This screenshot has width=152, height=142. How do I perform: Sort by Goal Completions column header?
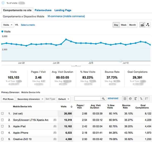click(142, 106)
